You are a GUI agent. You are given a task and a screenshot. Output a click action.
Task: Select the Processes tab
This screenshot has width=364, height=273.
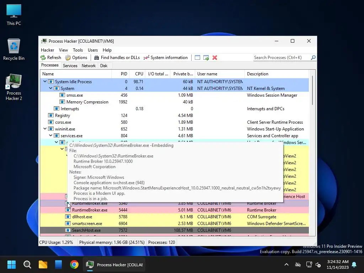[50, 65]
